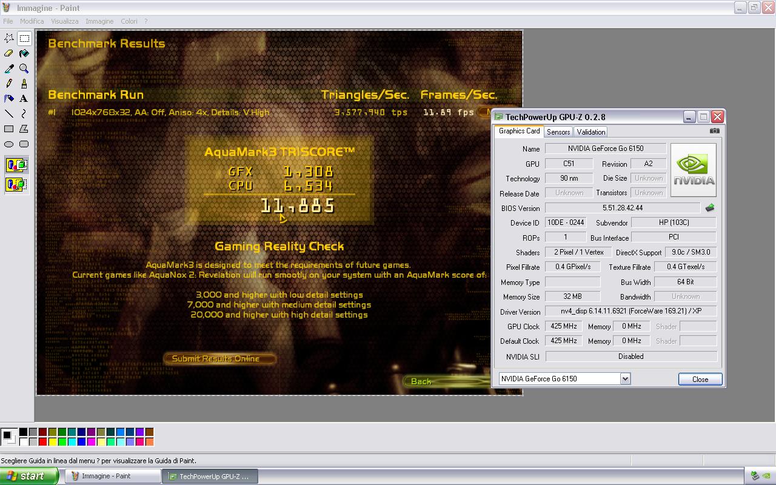Select the Polygon shape tool
This screenshot has width=776, height=485.
pyautogui.click(x=24, y=129)
